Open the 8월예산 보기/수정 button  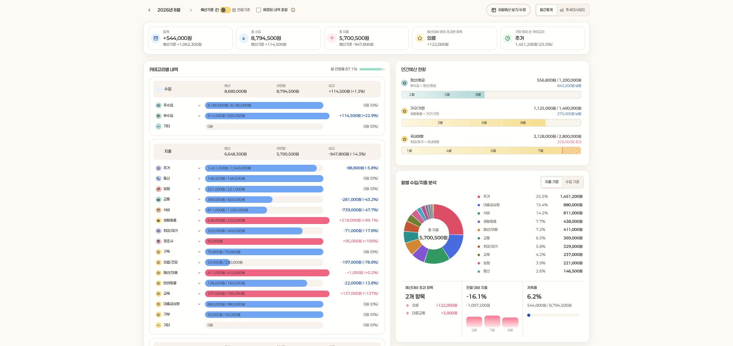(x=508, y=10)
